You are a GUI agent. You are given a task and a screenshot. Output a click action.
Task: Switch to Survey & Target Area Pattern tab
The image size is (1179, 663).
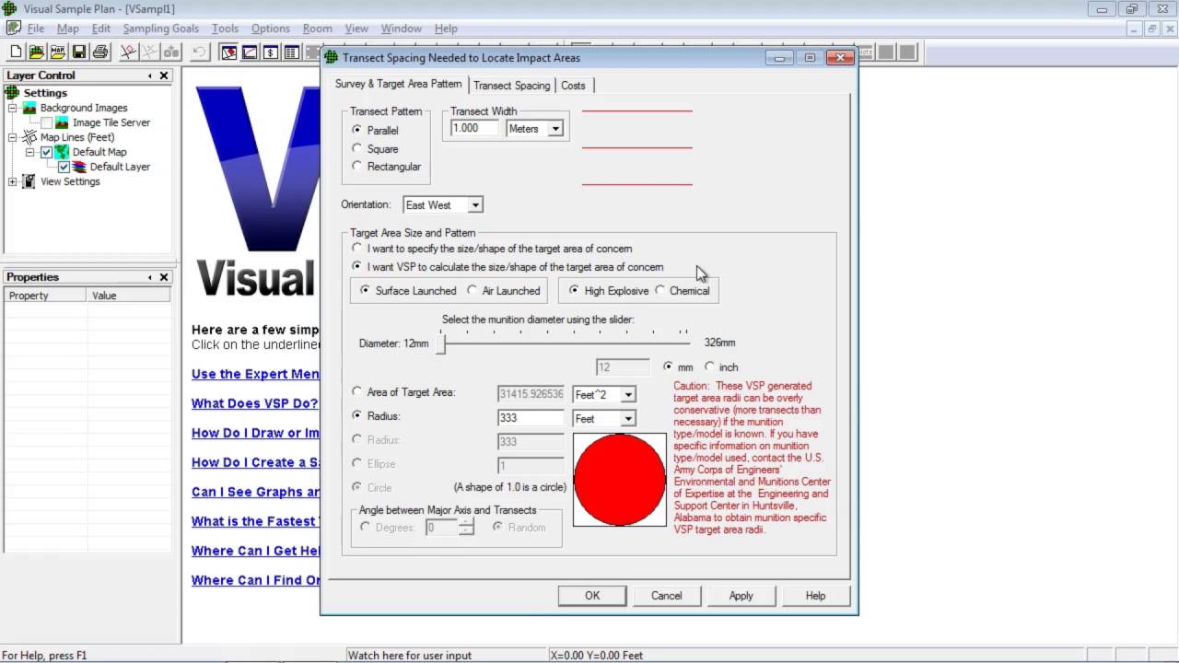(x=398, y=84)
